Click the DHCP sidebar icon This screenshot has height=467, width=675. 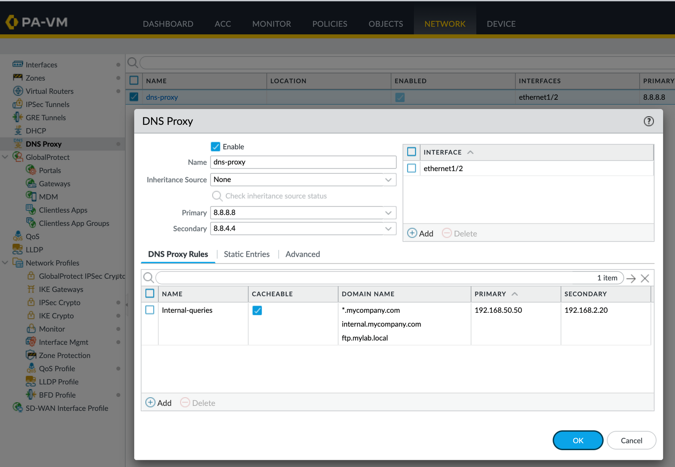(x=17, y=131)
